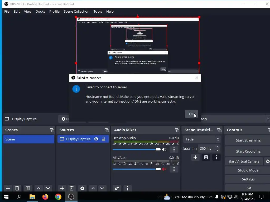The height and width of the screenshot is (202, 270).
Task: Open weather widget showing 57°F Mostly cloudy
Action: (x=184, y=197)
